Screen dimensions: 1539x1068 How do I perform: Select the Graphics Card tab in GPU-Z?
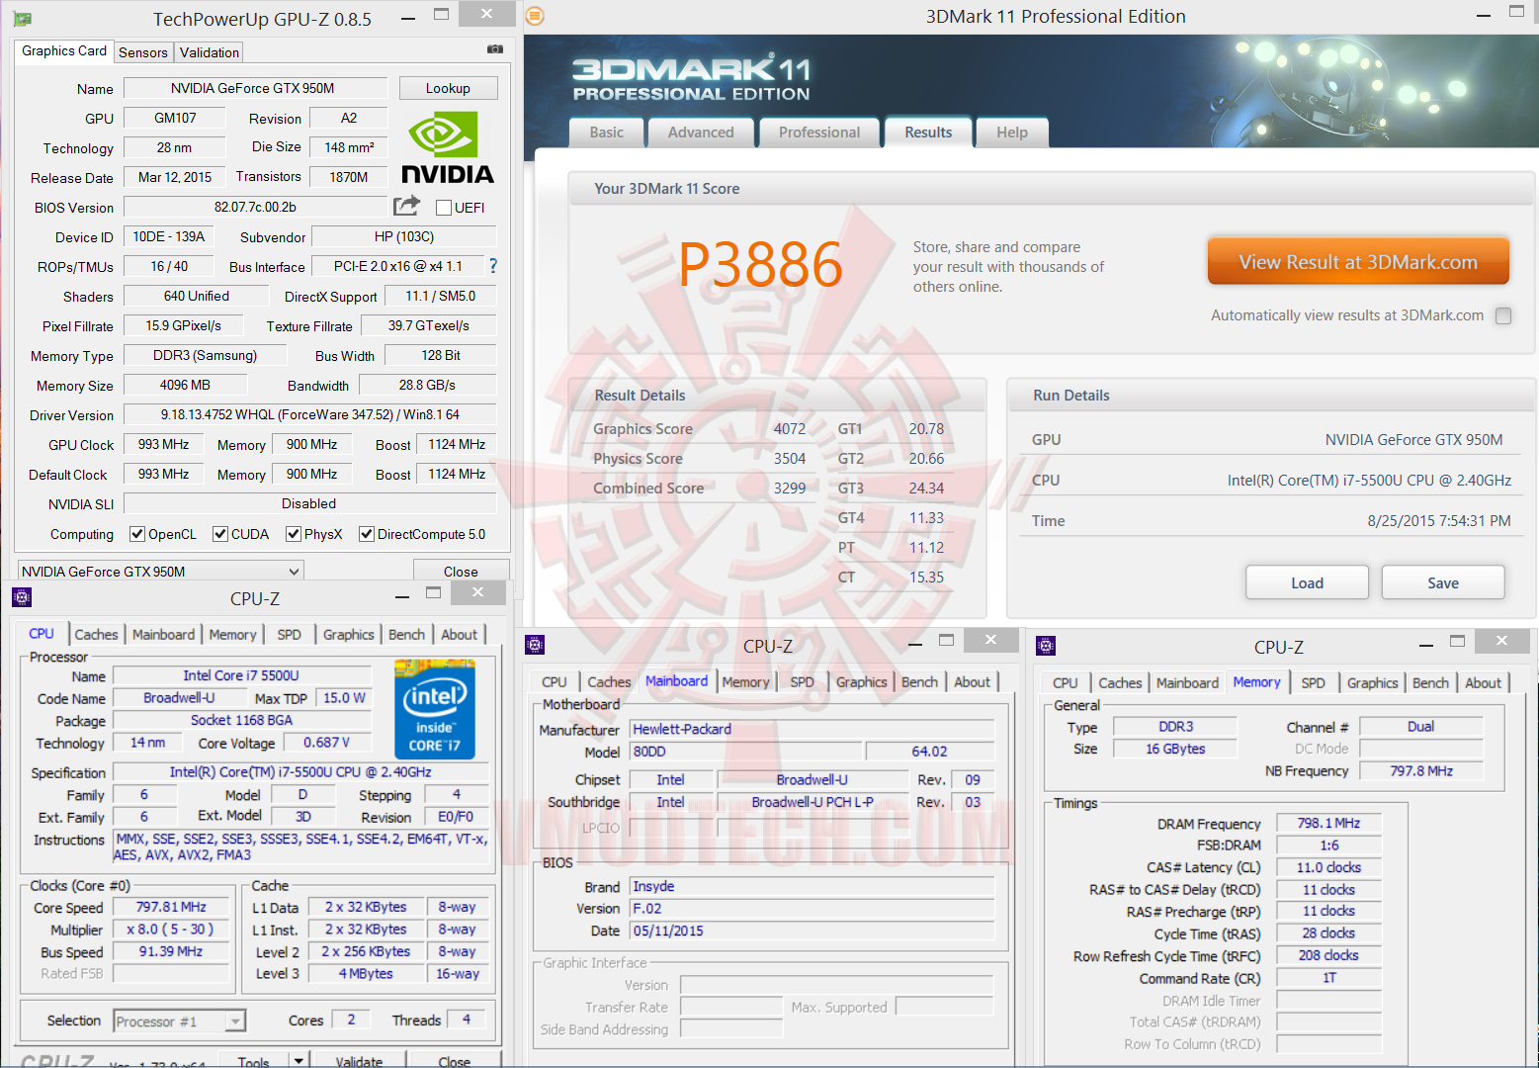pos(64,51)
